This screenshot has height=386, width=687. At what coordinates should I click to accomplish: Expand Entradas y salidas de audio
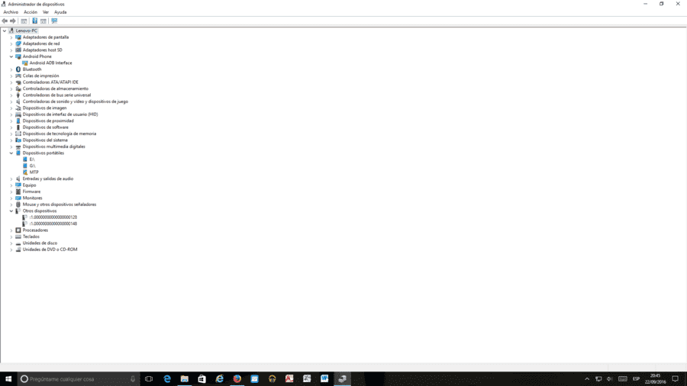click(11, 179)
